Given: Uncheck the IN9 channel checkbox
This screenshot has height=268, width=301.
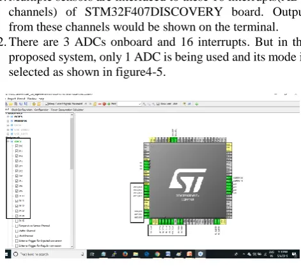Looking at the screenshot, I should (x=17, y=191).
